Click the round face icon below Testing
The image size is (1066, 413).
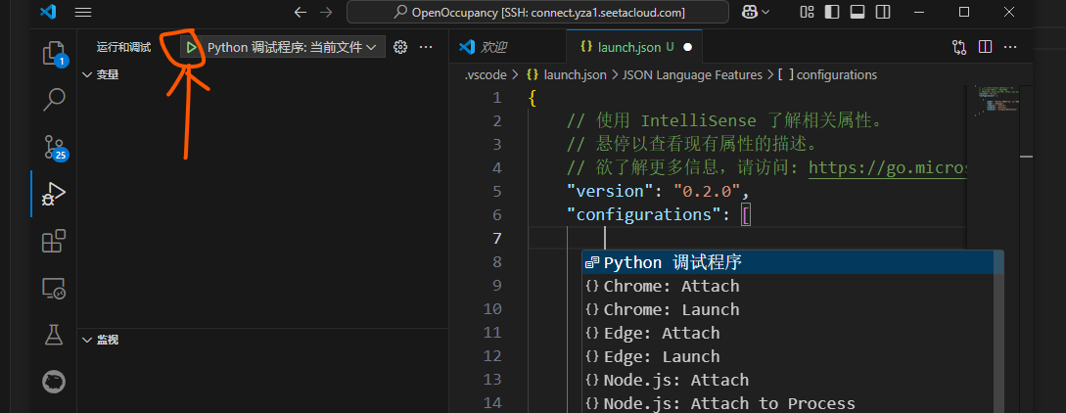(54, 382)
